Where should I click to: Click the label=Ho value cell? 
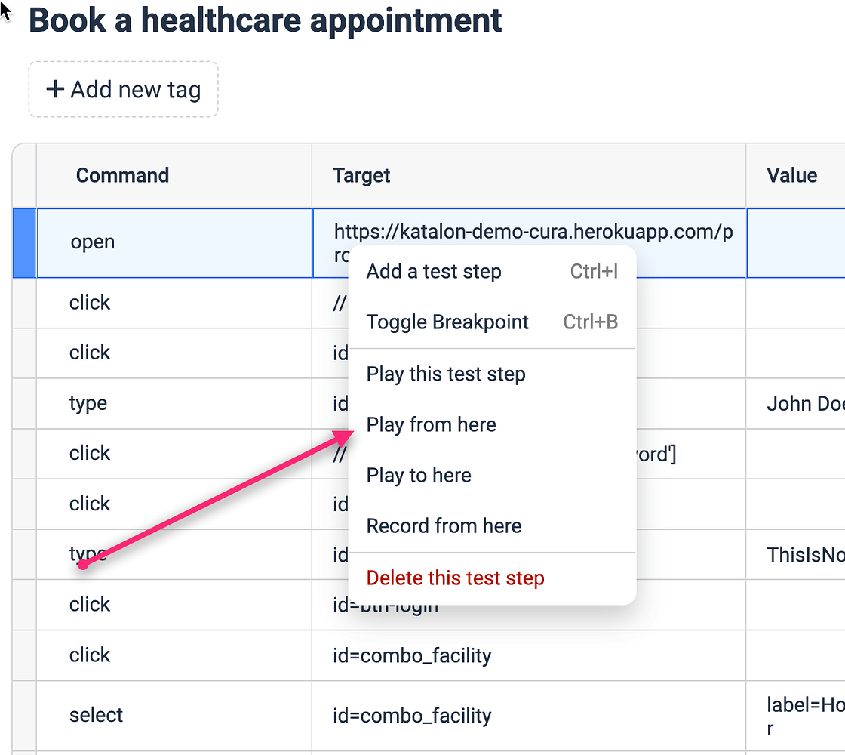(804, 715)
